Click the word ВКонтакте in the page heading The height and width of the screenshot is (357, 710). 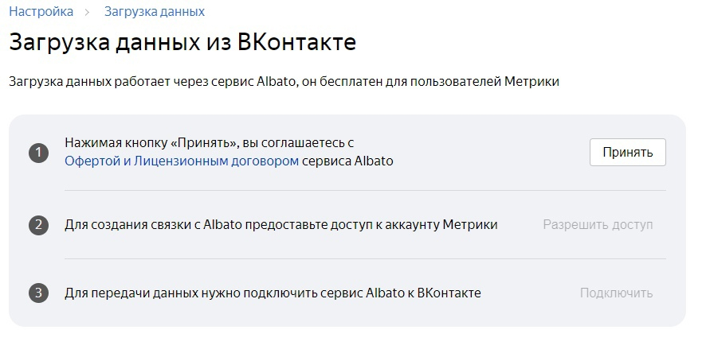[296, 42]
